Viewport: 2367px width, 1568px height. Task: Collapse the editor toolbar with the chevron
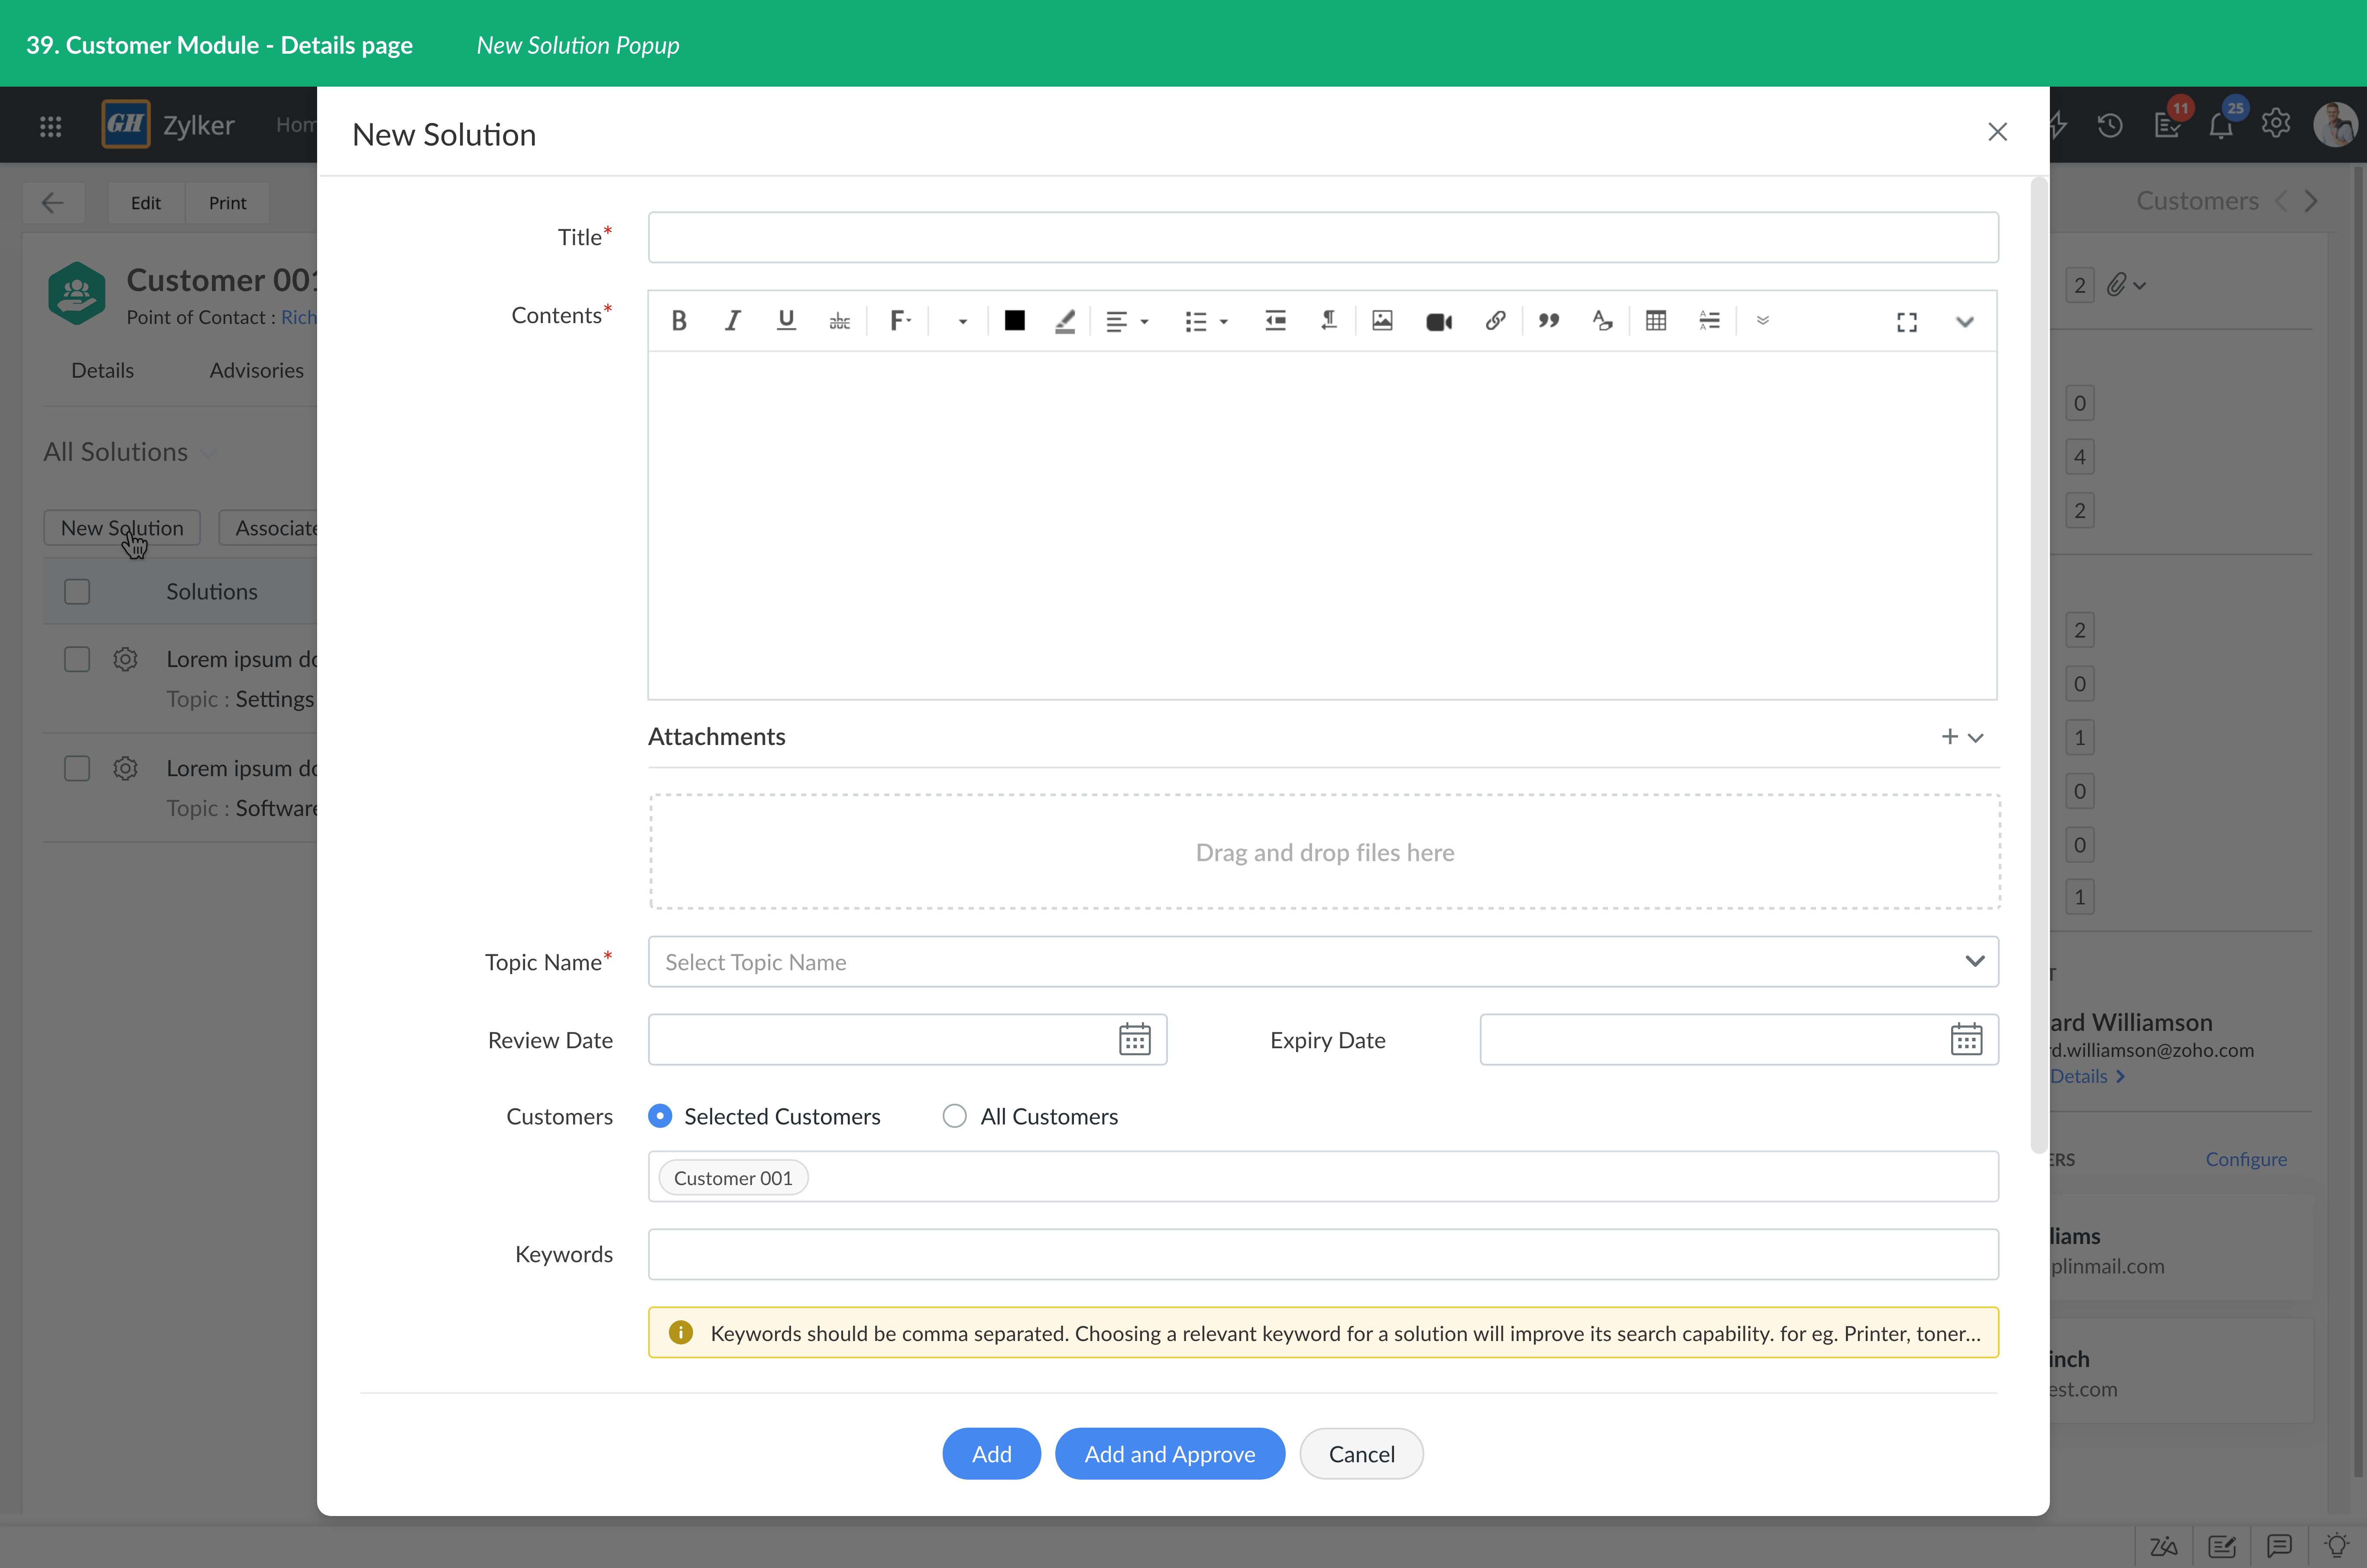1964,322
